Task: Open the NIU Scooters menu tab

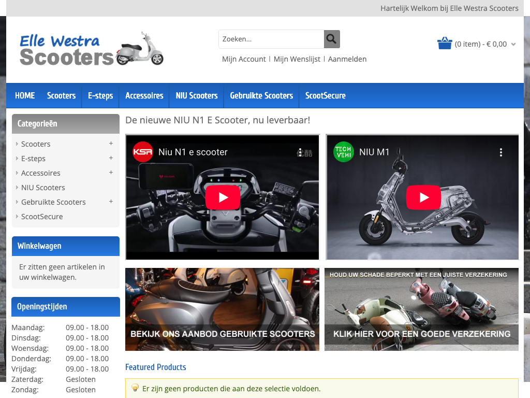Action: point(197,96)
